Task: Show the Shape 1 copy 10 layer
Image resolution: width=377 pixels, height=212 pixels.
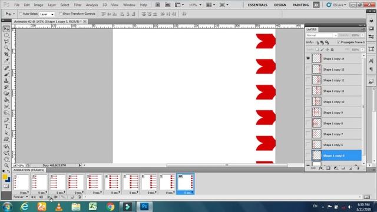Action: [308, 102]
